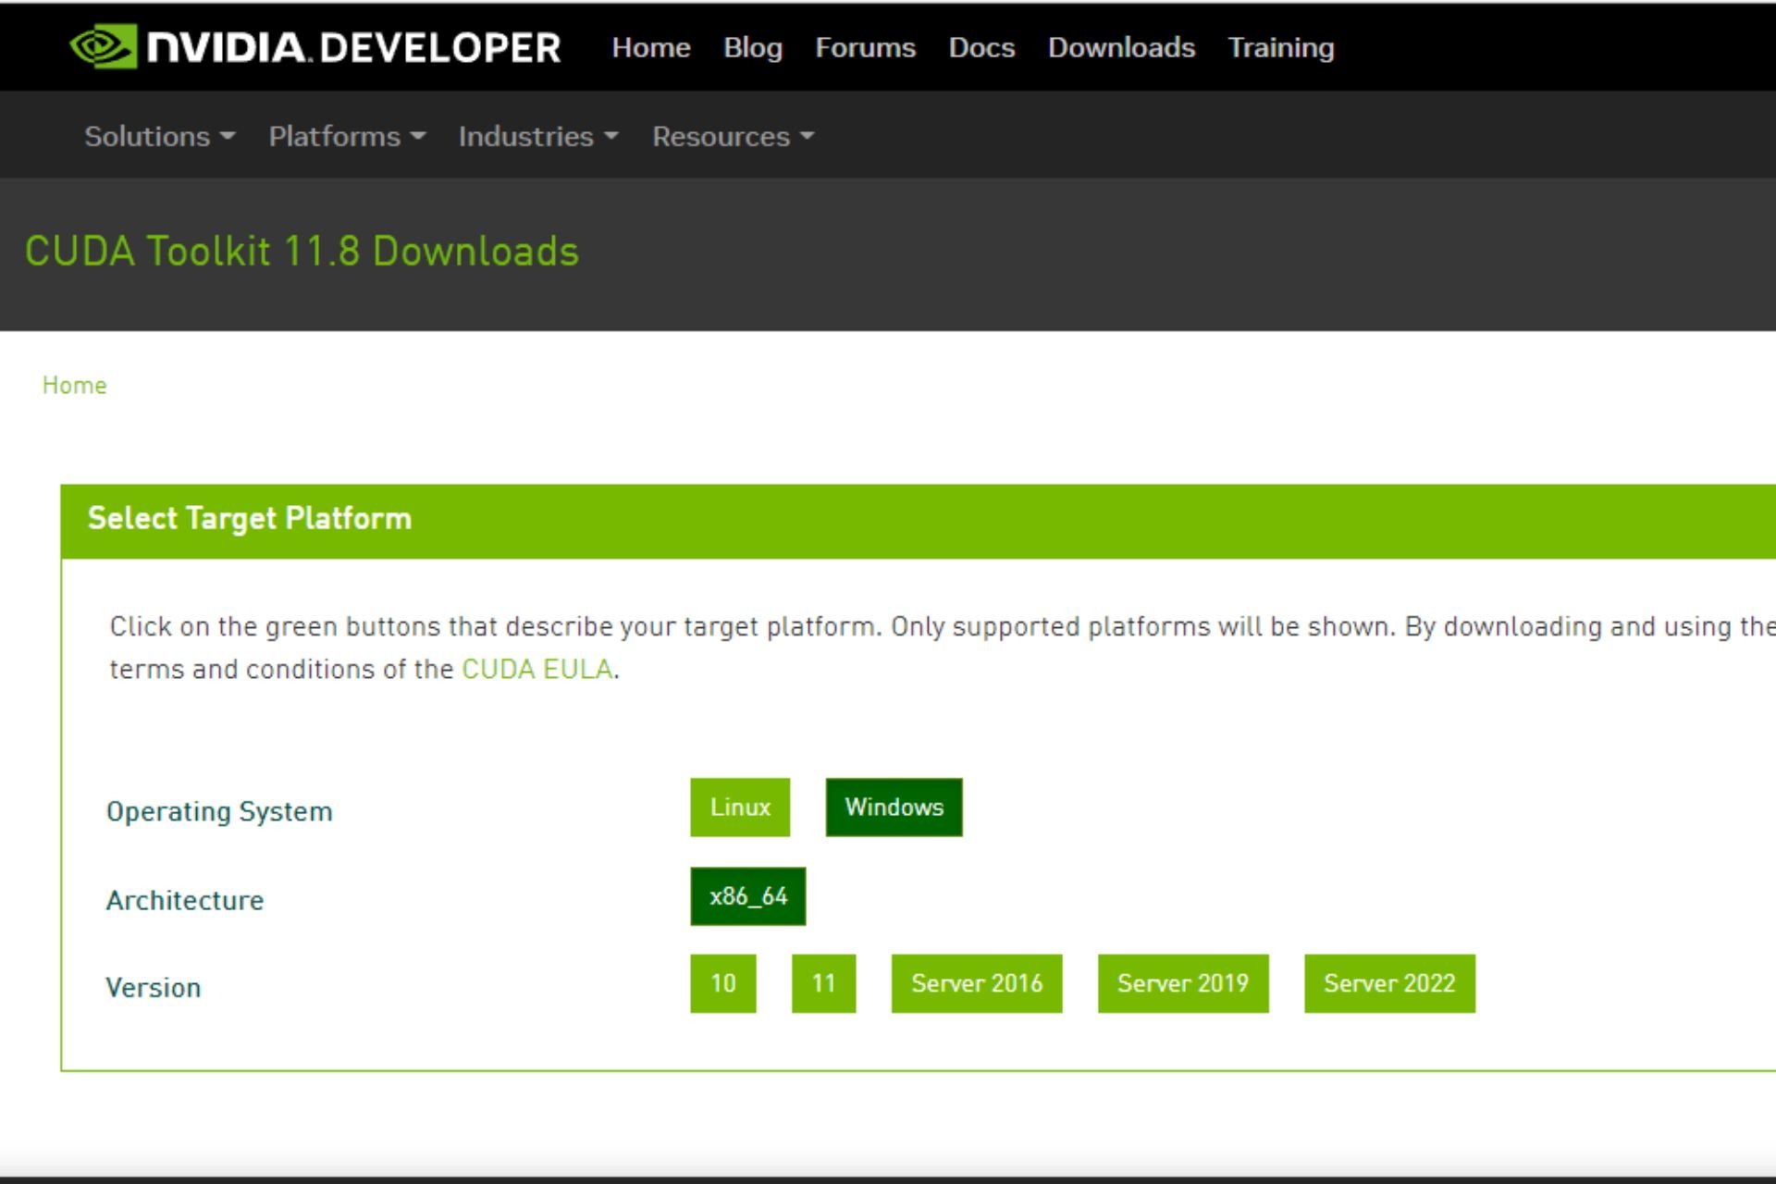Viewport: 1776px width, 1184px height.
Task: Go to the Blog page
Action: 752,47
